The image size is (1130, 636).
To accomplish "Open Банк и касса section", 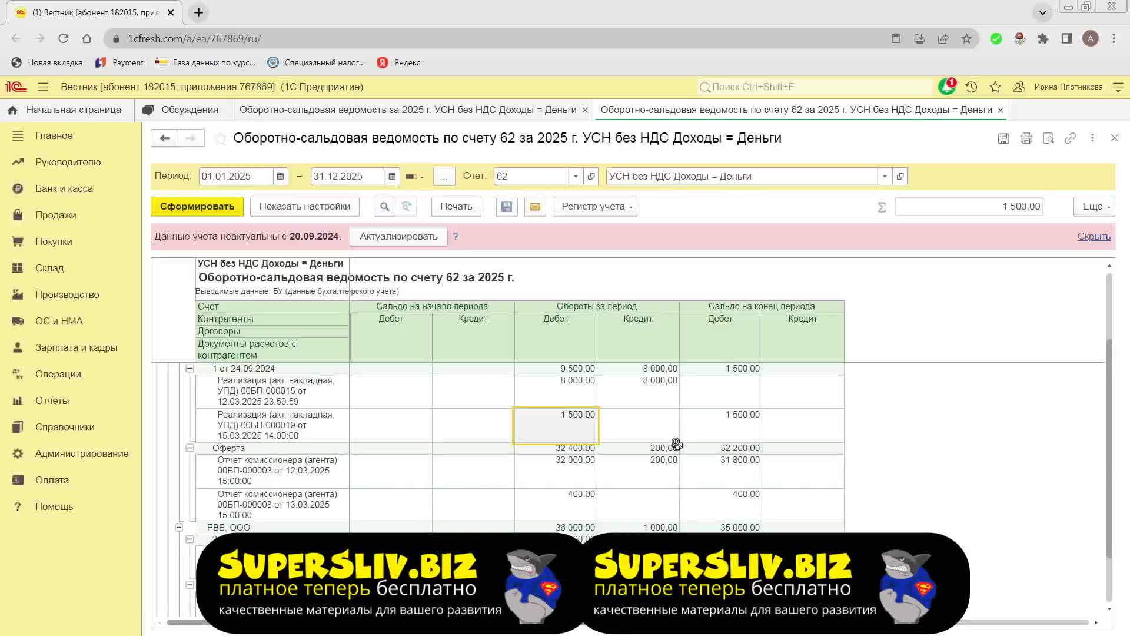I will click(x=64, y=189).
